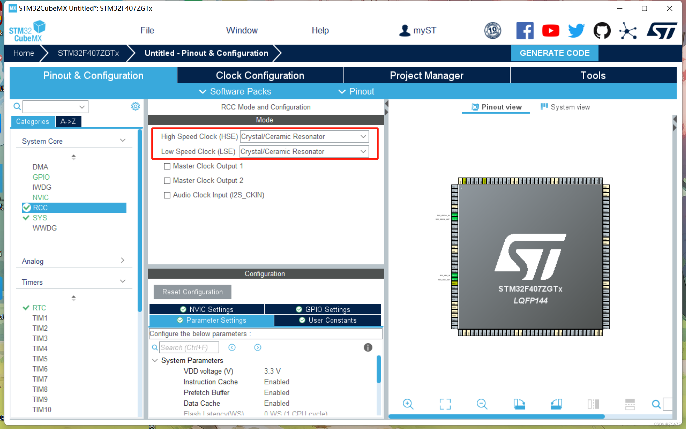Click the GENERATE CODE button

pos(555,53)
